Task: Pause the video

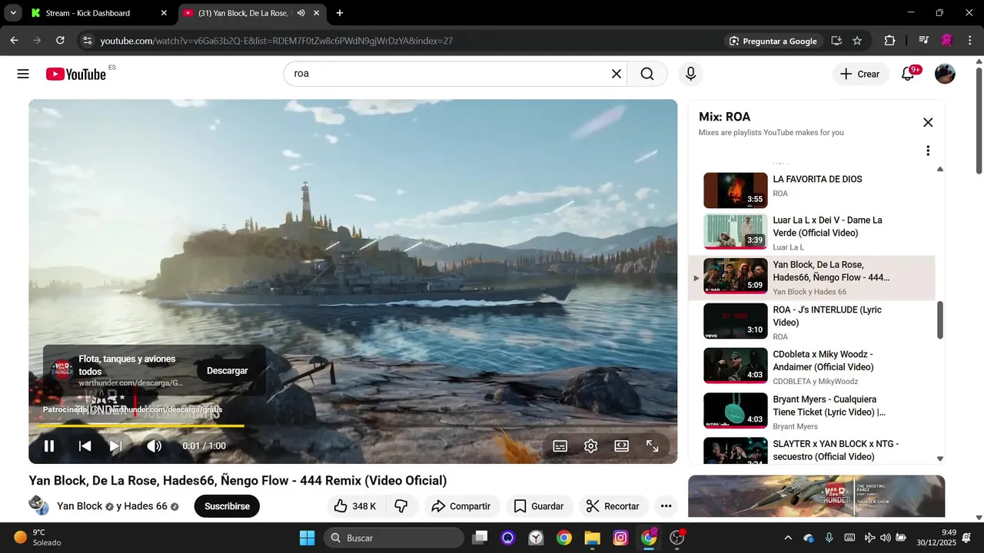Action: click(x=48, y=445)
